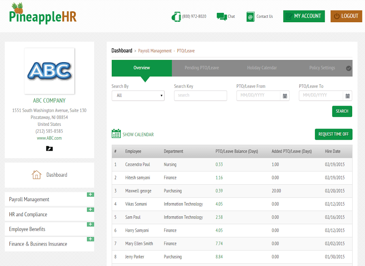
Task: Expand the Payroll Management section
Action: pyautogui.click(x=90, y=194)
